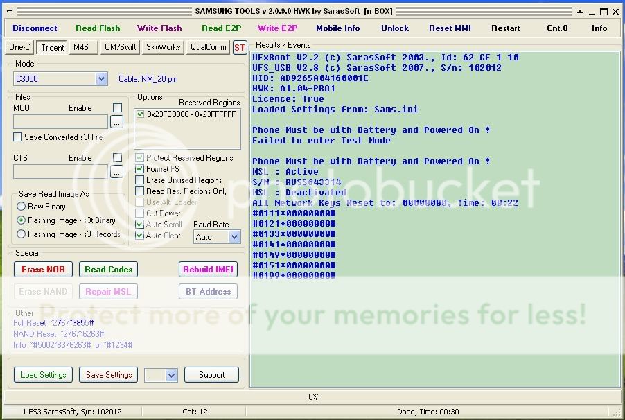
Task: Expand the Baud Rate Auto dropdown
Action: [234, 237]
